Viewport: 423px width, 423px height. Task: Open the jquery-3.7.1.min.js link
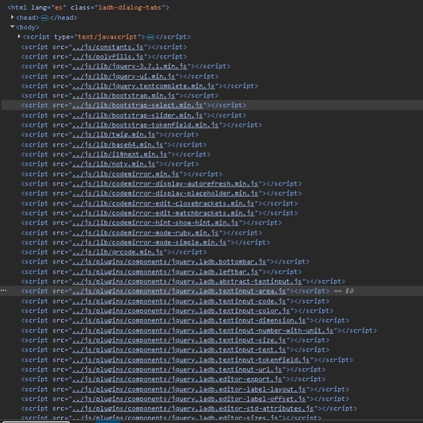[x=129, y=66]
